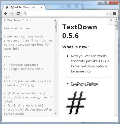Click '(../pages/options.html)' in the editor
Screen dimensions: 120x124
click(24, 69)
